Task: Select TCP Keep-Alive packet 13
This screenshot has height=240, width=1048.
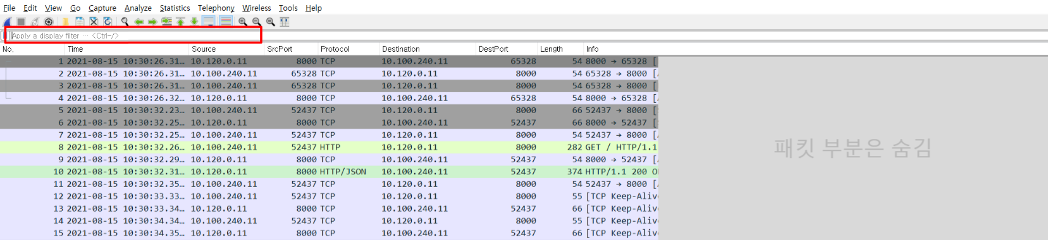Action: 329,208
